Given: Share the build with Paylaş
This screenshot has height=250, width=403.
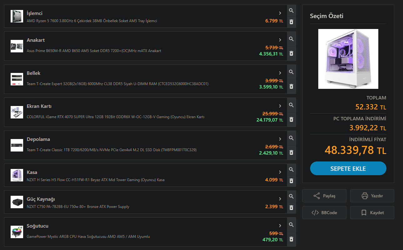Looking at the screenshot, I should point(324,196).
